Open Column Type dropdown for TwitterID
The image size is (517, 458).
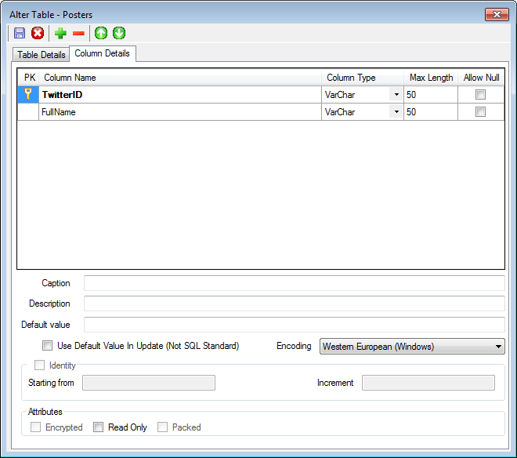pyautogui.click(x=396, y=94)
